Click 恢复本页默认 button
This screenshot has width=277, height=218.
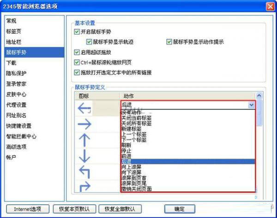[74, 209]
